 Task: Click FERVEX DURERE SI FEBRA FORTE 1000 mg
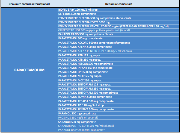pyautogui.click(x=118, y=22)
